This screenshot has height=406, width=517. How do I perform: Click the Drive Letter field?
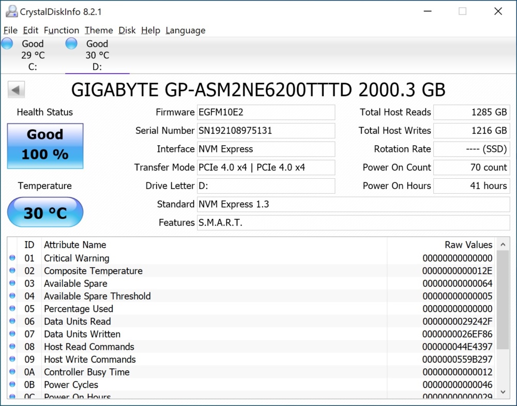(x=266, y=186)
